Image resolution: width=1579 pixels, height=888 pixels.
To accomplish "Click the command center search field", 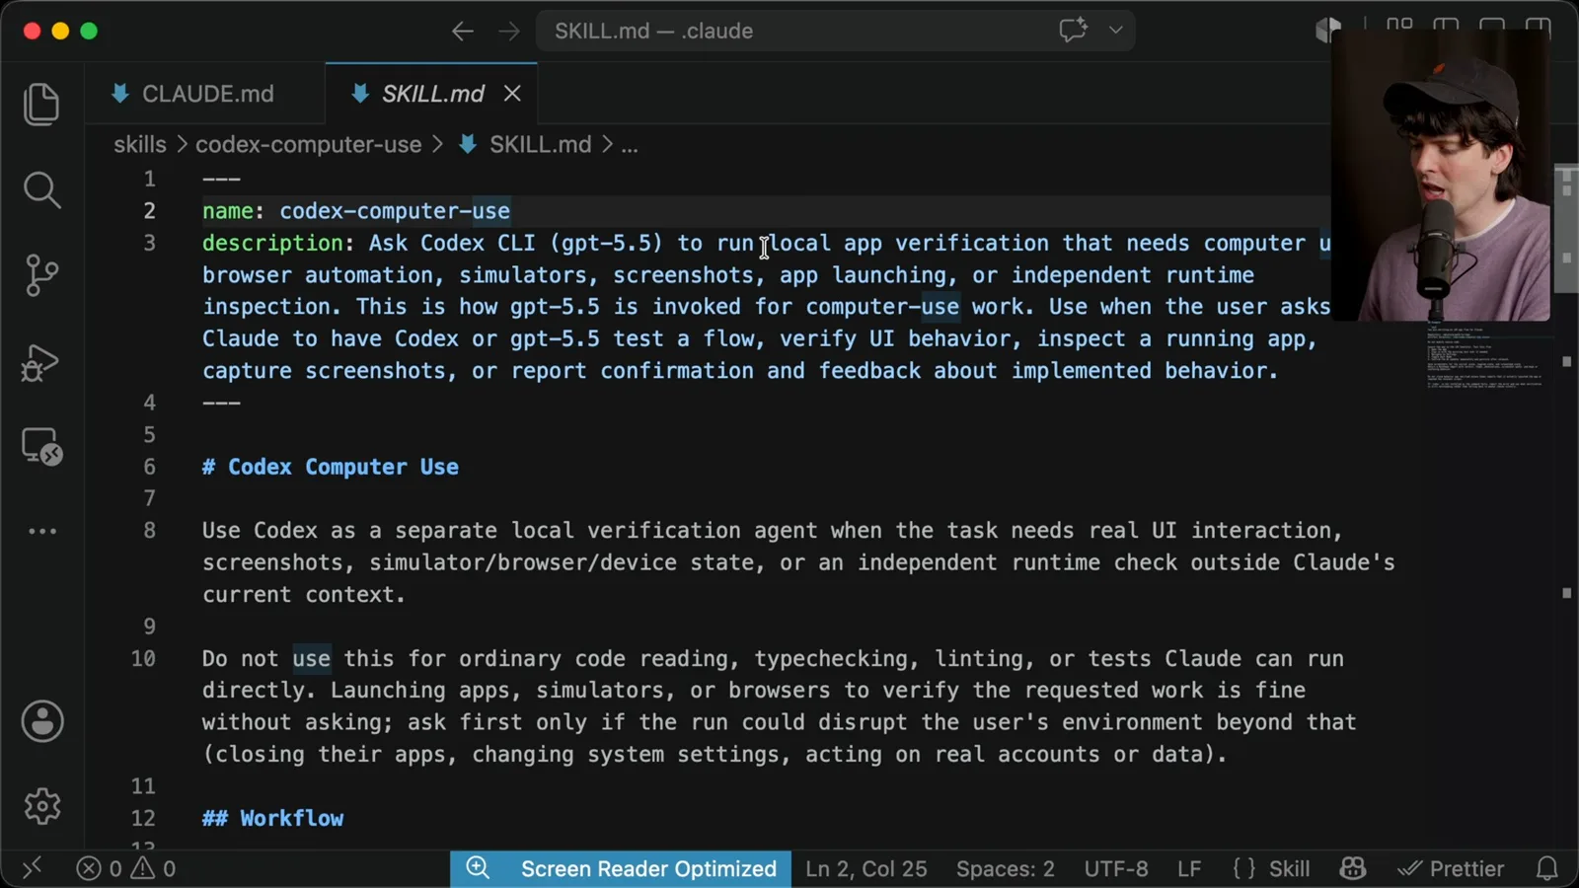I will tap(835, 31).
